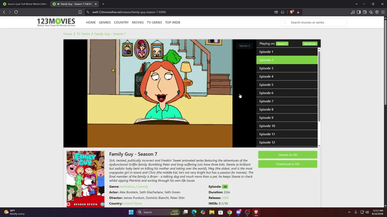The width and height of the screenshot is (387, 217).
Task: Select Episode 4 from the list
Action: [287, 77]
